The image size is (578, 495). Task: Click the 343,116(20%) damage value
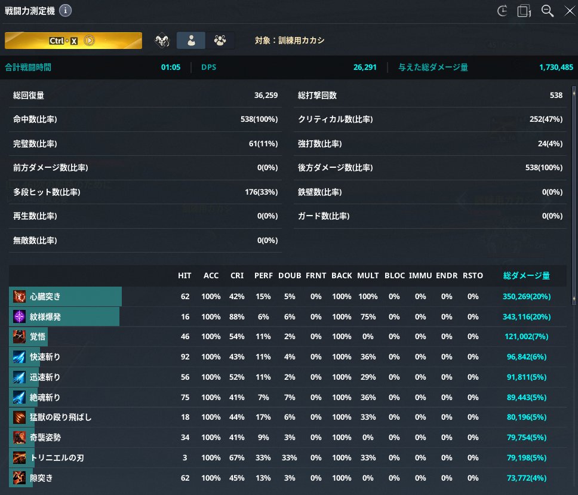pos(527,316)
